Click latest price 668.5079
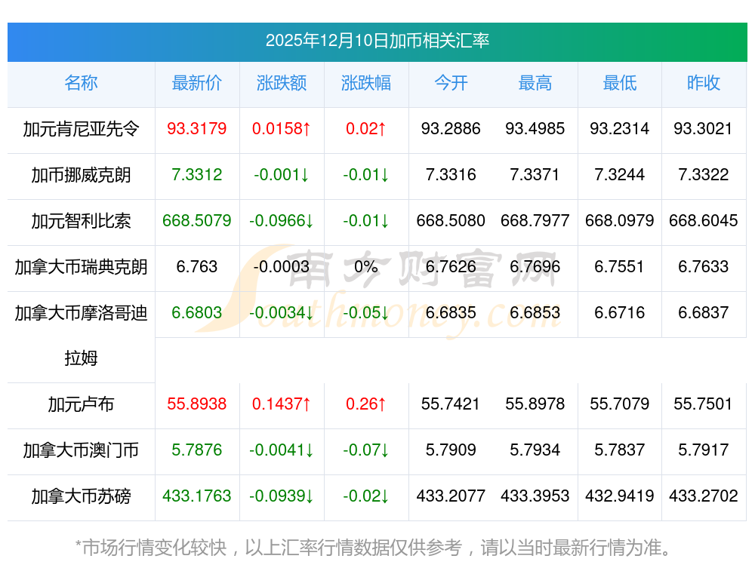 pyautogui.click(x=197, y=221)
